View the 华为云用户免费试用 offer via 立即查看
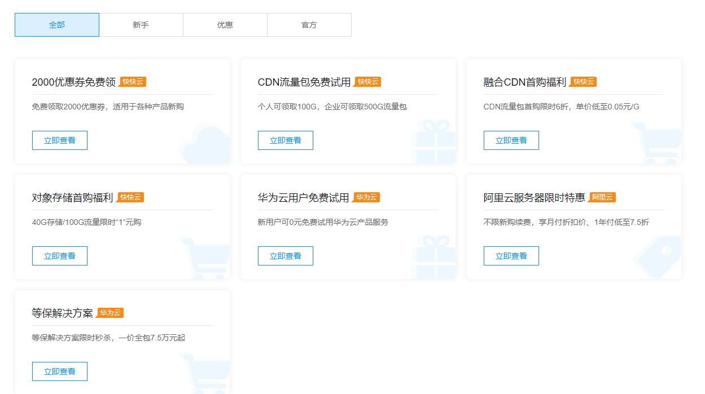The height and width of the screenshot is (394, 705). (x=286, y=256)
